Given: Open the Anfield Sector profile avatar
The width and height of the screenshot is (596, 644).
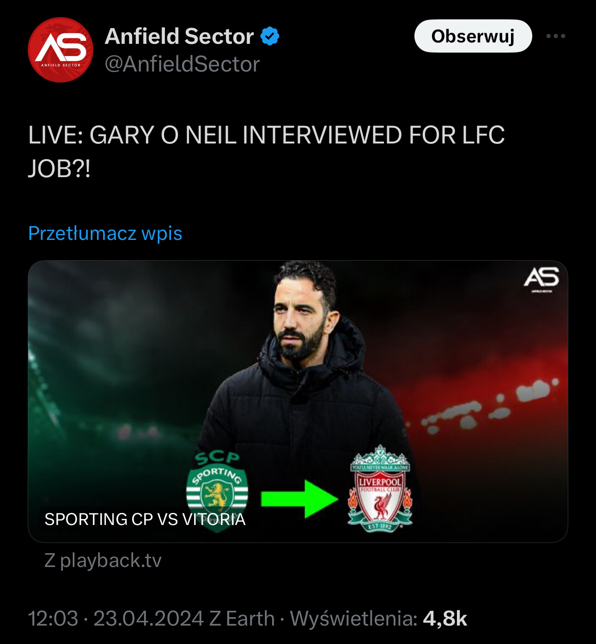Looking at the screenshot, I should click(x=61, y=50).
